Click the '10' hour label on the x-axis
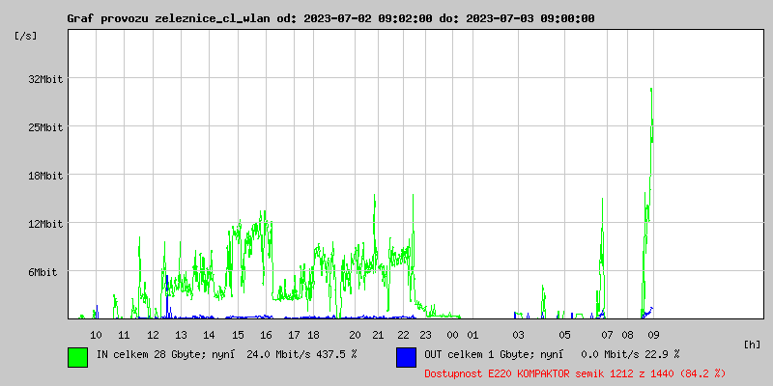 coord(96,335)
